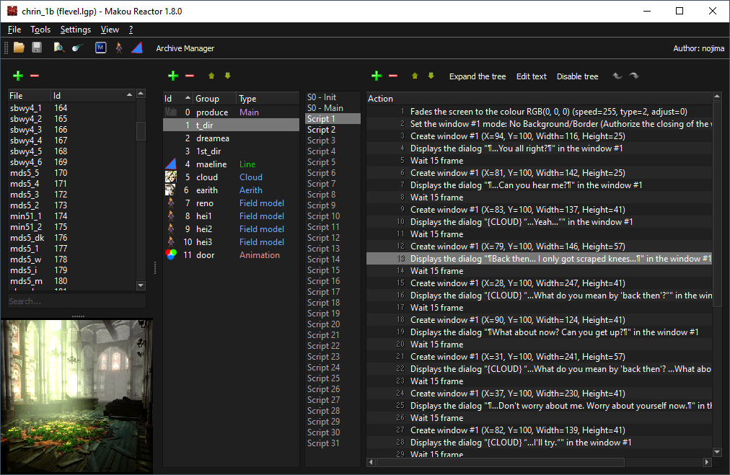The width and height of the screenshot is (730, 475).
Task: Open the Settings menu
Action: [x=76, y=30]
